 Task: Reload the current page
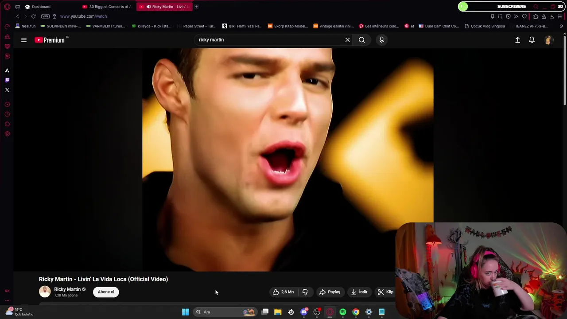[x=33, y=16]
